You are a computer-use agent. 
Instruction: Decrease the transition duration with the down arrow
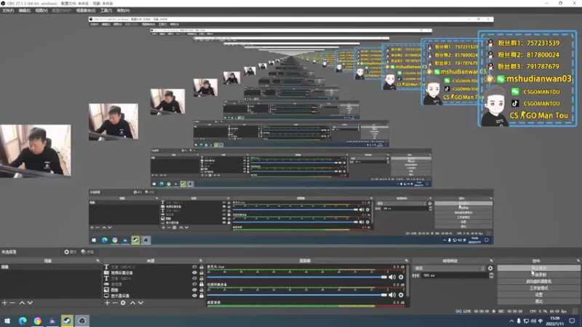[492, 277]
